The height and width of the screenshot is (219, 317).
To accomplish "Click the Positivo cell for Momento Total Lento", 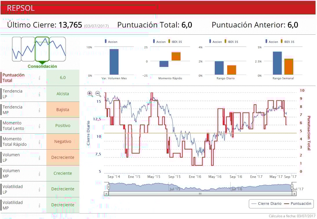I will [63, 126].
